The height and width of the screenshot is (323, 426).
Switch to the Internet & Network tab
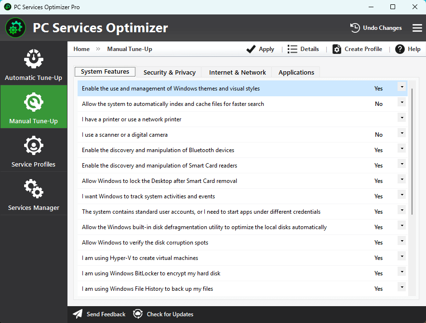tap(237, 72)
